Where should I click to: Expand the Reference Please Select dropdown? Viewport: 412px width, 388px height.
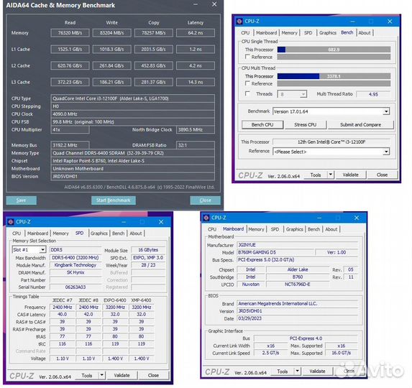coord(331,152)
